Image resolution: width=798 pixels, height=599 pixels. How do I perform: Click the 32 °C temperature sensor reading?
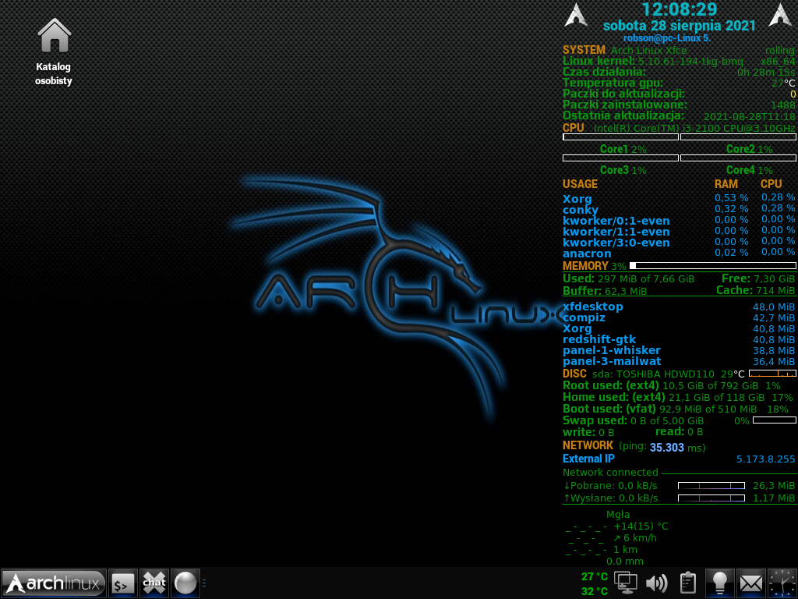[594, 591]
